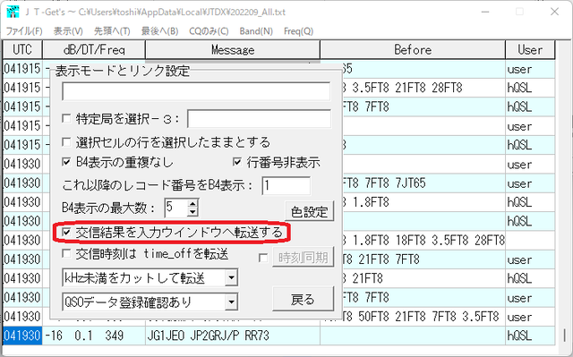Screen dimensions: 573x357
Task: Click the disabled 時刻同期 button
Action: point(303,258)
